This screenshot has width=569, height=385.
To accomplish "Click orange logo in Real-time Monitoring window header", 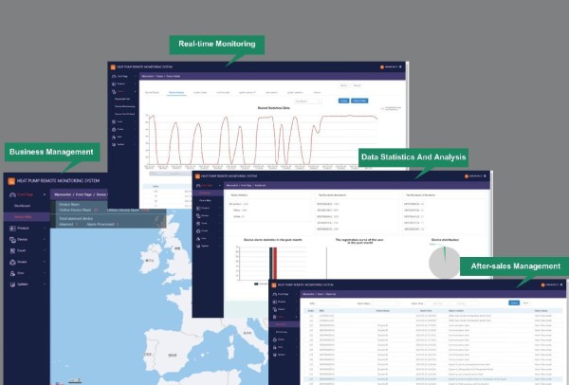I will click(x=113, y=67).
